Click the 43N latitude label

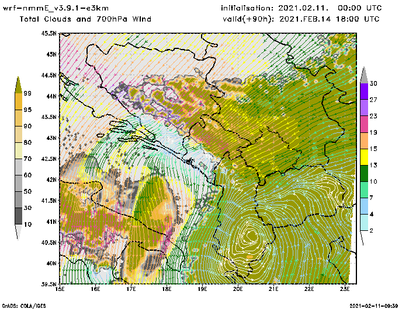point(51,138)
